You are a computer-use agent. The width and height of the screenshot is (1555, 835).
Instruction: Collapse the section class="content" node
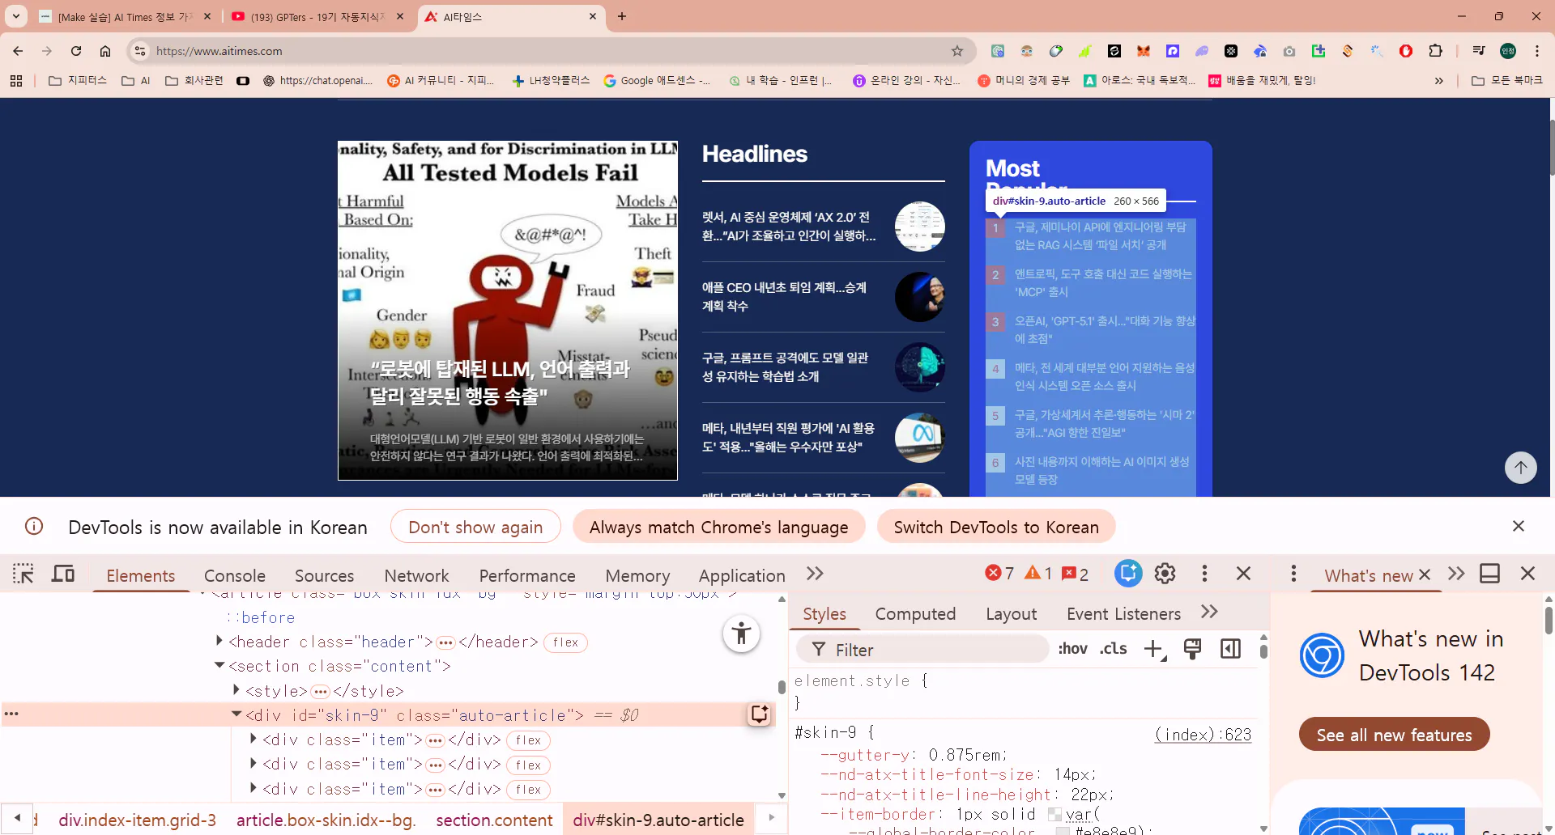click(x=219, y=665)
